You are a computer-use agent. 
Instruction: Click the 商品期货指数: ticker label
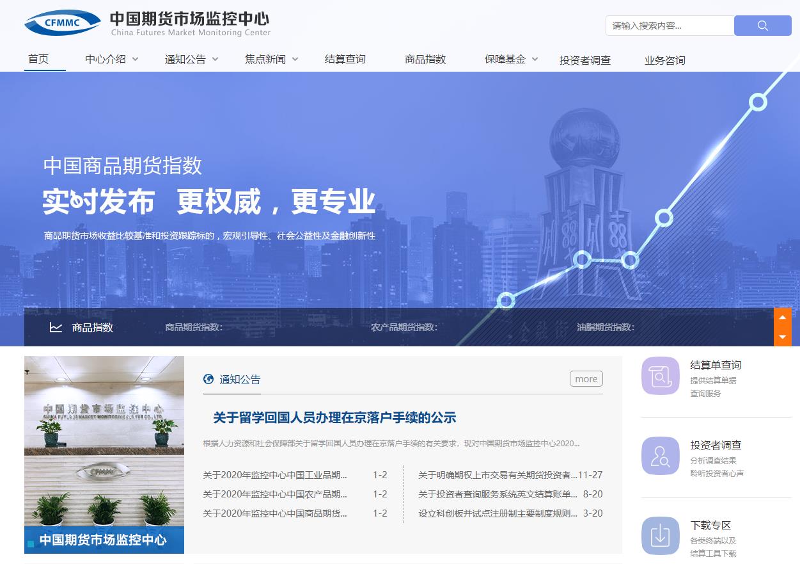click(x=194, y=327)
